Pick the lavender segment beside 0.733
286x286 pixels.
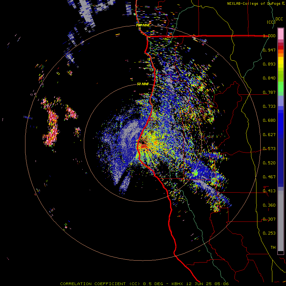pyautogui.click(x=281, y=101)
